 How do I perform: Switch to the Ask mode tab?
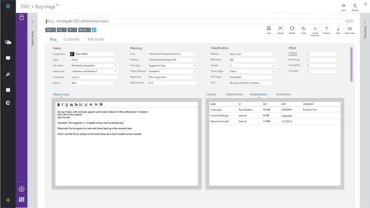[x=95, y=39]
